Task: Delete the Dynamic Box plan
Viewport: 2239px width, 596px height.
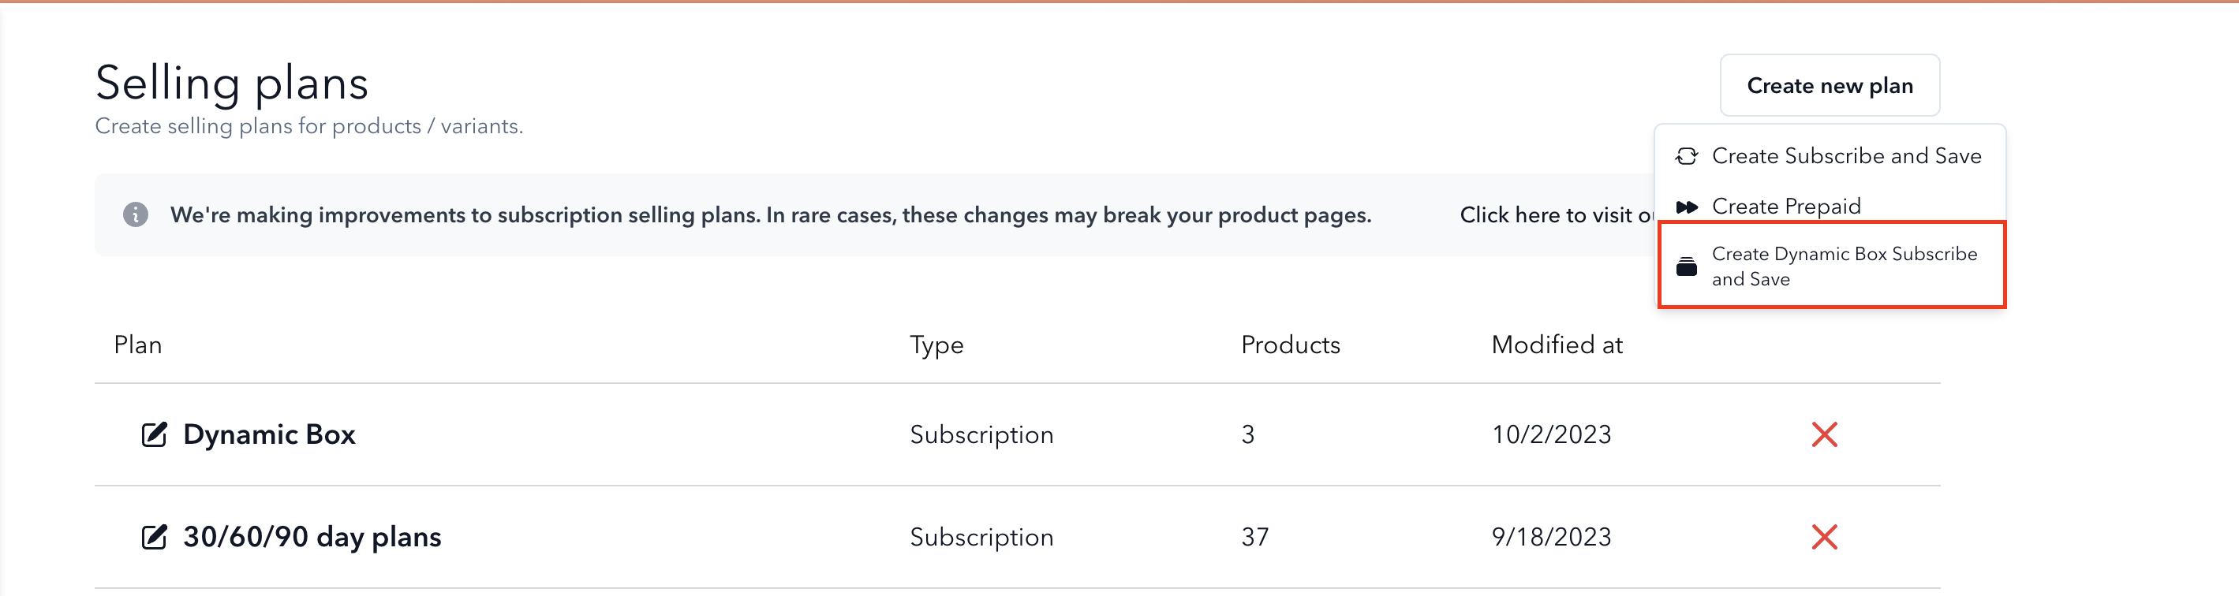Action: point(1824,434)
